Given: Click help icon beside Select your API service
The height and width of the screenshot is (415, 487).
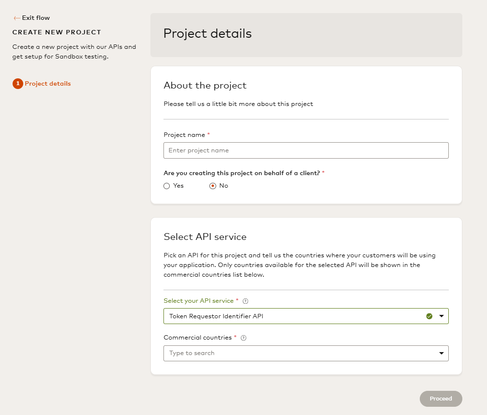Looking at the screenshot, I should pyautogui.click(x=245, y=301).
